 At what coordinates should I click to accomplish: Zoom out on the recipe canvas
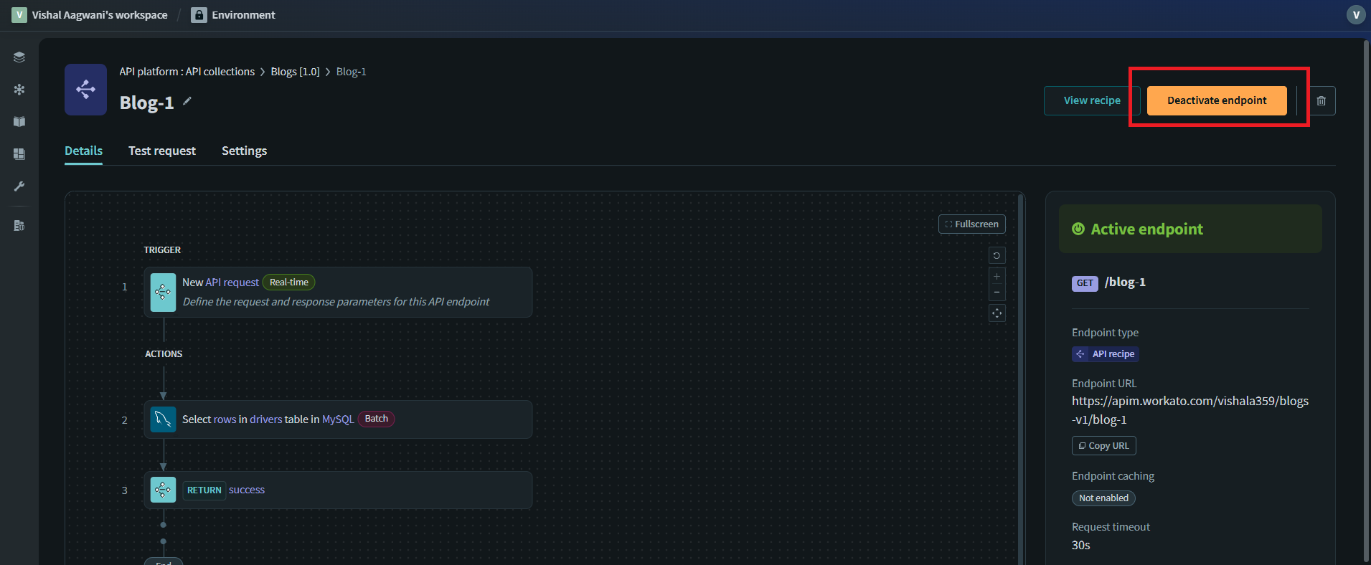997,293
